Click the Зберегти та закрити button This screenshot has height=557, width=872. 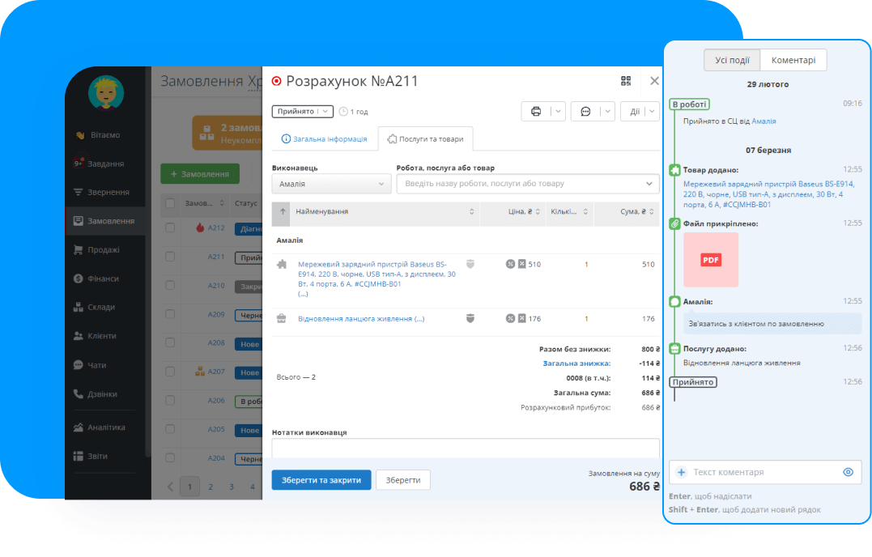tap(321, 480)
